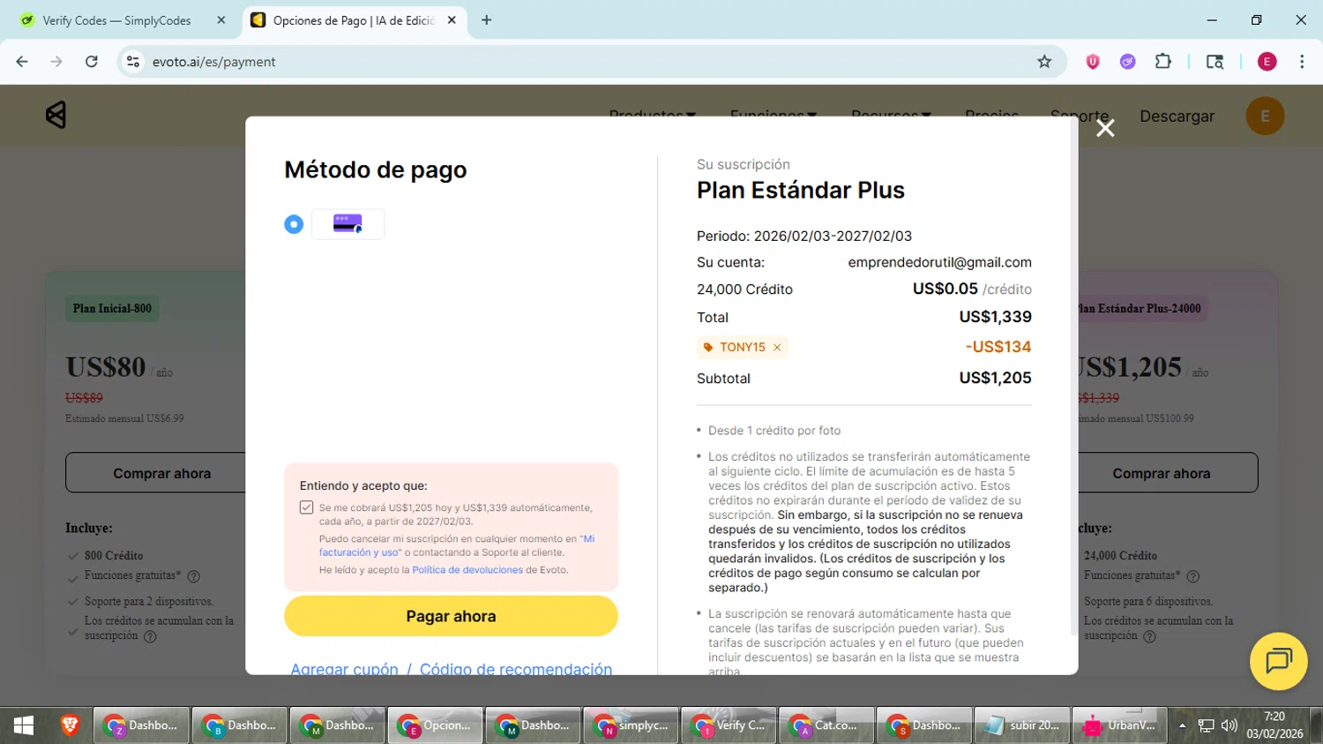1323x744 pixels.
Task: Click the network tray icon
Action: (x=1206, y=725)
